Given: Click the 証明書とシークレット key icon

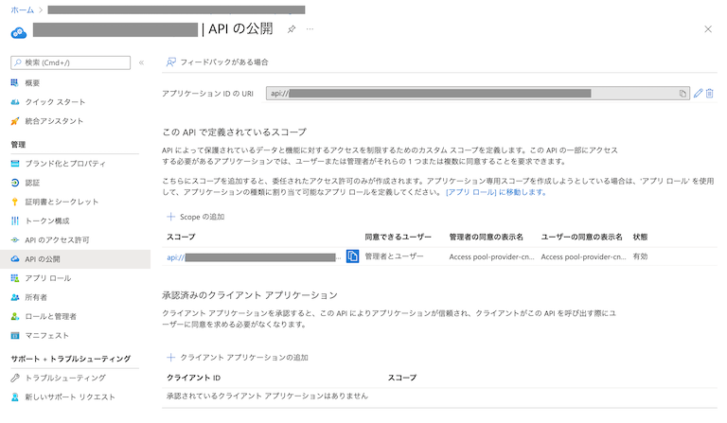Looking at the screenshot, I should pyautogui.click(x=15, y=202).
